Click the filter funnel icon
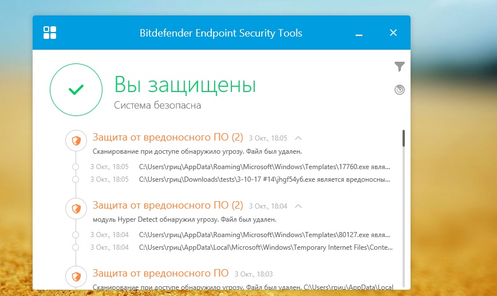The width and height of the screenshot is (497, 296). [400, 67]
